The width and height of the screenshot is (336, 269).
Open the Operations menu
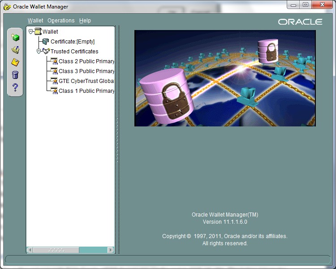pyautogui.click(x=61, y=21)
